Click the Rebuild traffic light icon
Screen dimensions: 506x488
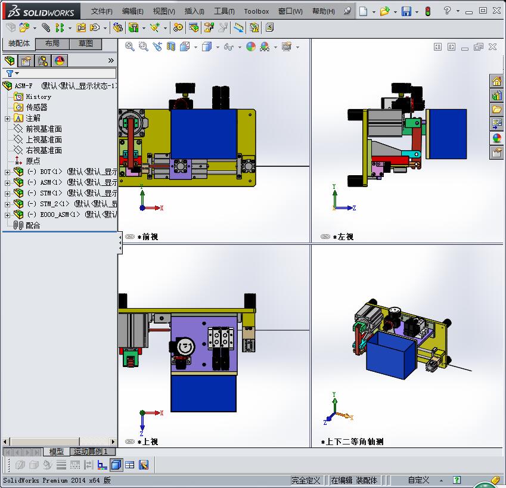click(x=428, y=11)
